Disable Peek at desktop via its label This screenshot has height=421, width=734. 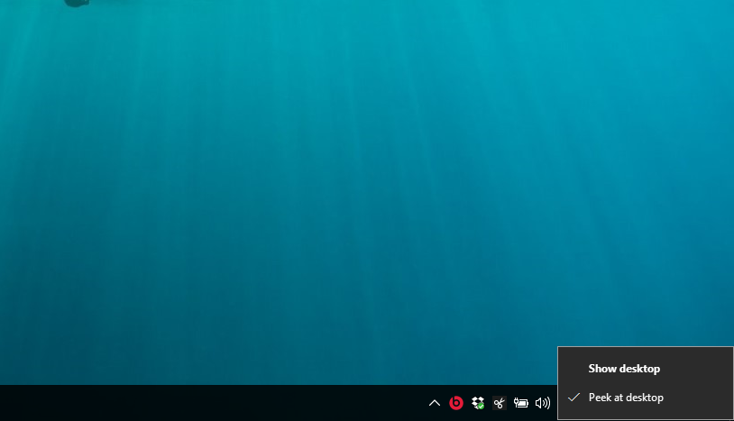tap(626, 398)
